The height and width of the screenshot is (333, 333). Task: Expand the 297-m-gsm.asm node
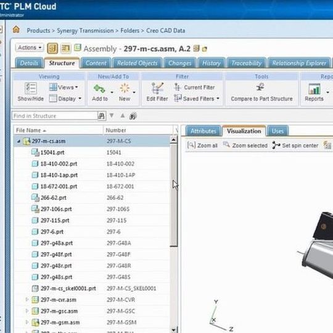point(27,322)
